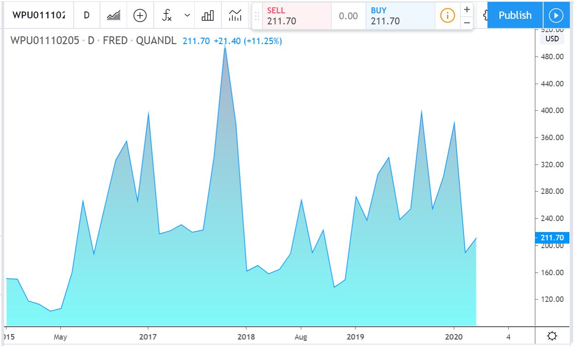
Task: Decrease order quantity with minus stepper
Action: pos(467,22)
